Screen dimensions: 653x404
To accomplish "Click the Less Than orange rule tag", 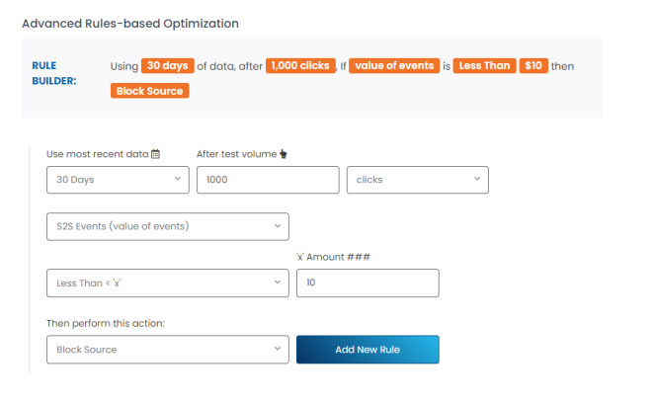I will point(484,66).
